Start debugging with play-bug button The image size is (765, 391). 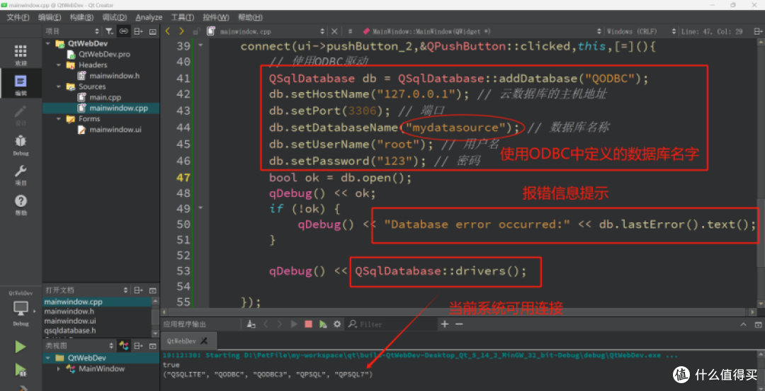coord(21,370)
